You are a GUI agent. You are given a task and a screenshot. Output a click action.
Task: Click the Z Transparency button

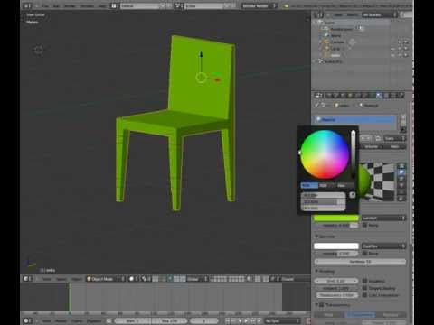tap(361, 315)
